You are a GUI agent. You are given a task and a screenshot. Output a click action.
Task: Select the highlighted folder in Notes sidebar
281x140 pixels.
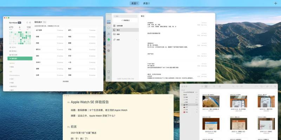[190, 104]
